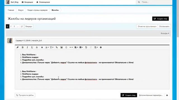Viewport: 179px width, 100px height.
Task: Go to Форум breadcrumb
Action: [21, 10]
